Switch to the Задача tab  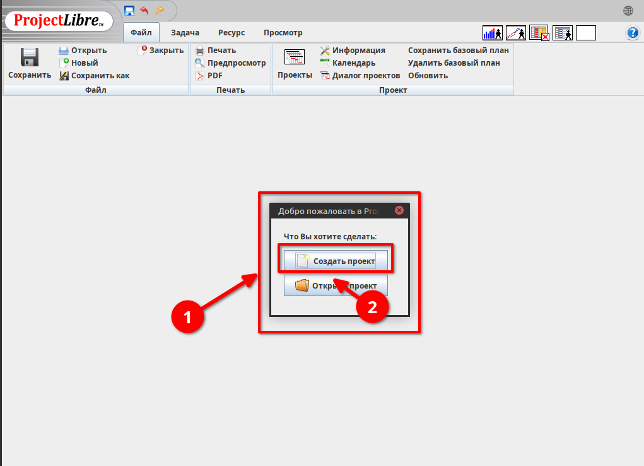[185, 32]
